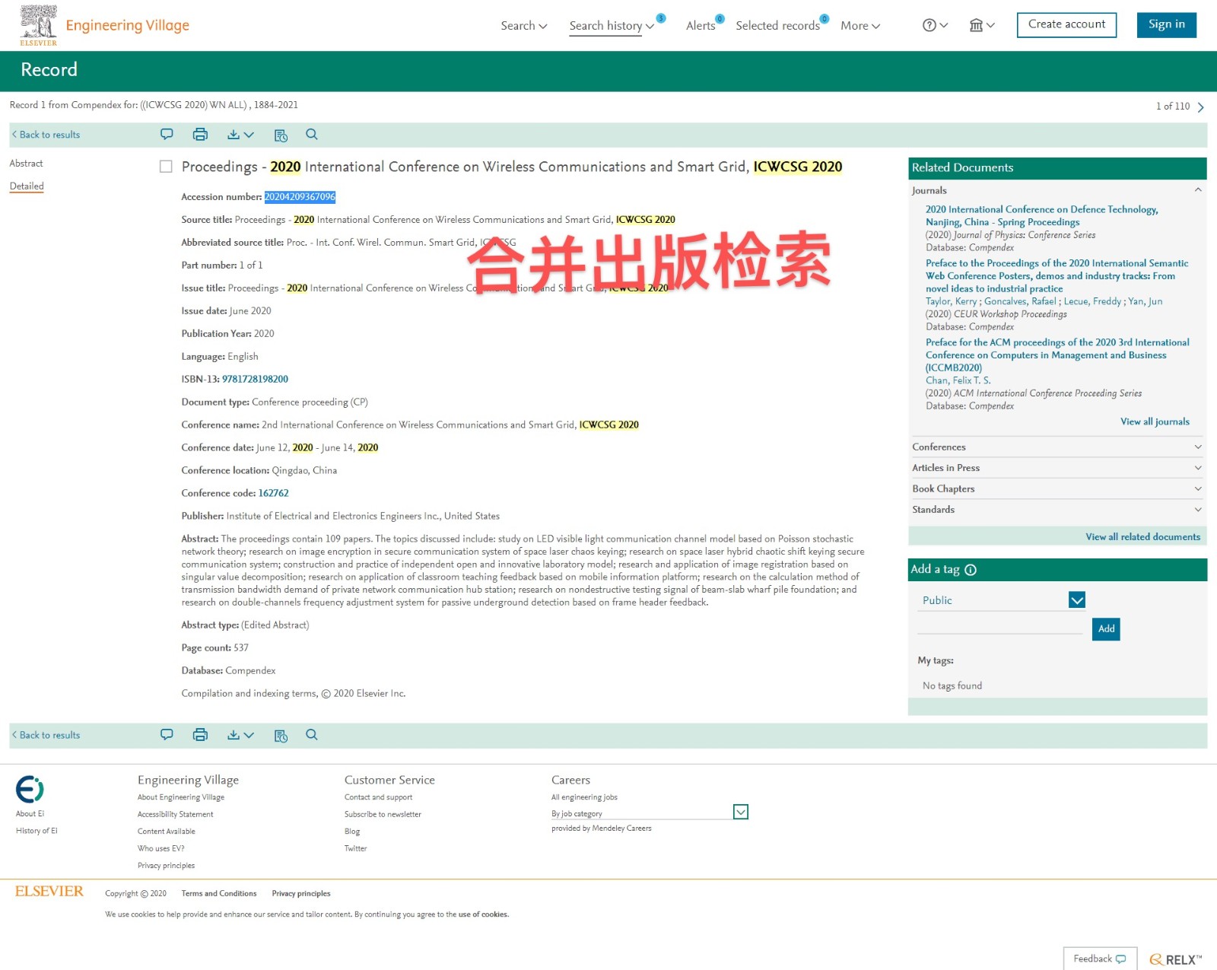Click the RELX logo in footer
The height and width of the screenshot is (970, 1217).
pyautogui.click(x=1175, y=959)
